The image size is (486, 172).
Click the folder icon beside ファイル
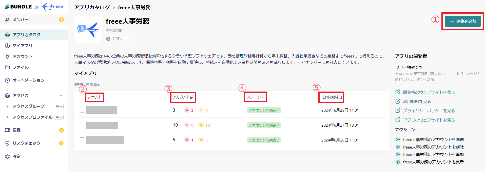[8, 67]
